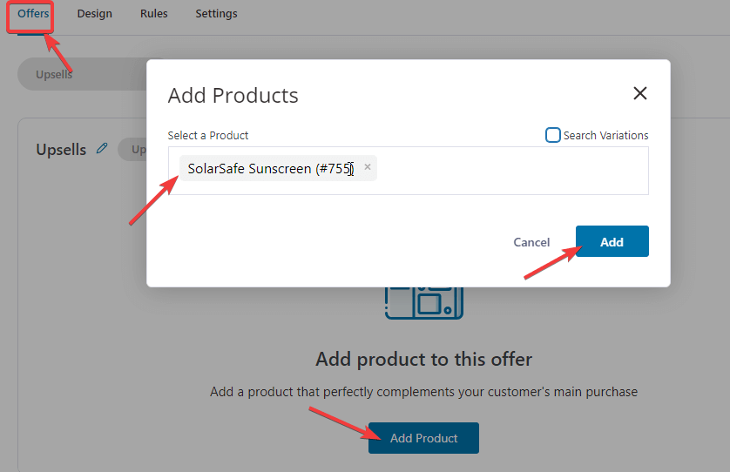Click the product box illustration icon
The width and height of the screenshot is (730, 472).
coord(423,303)
